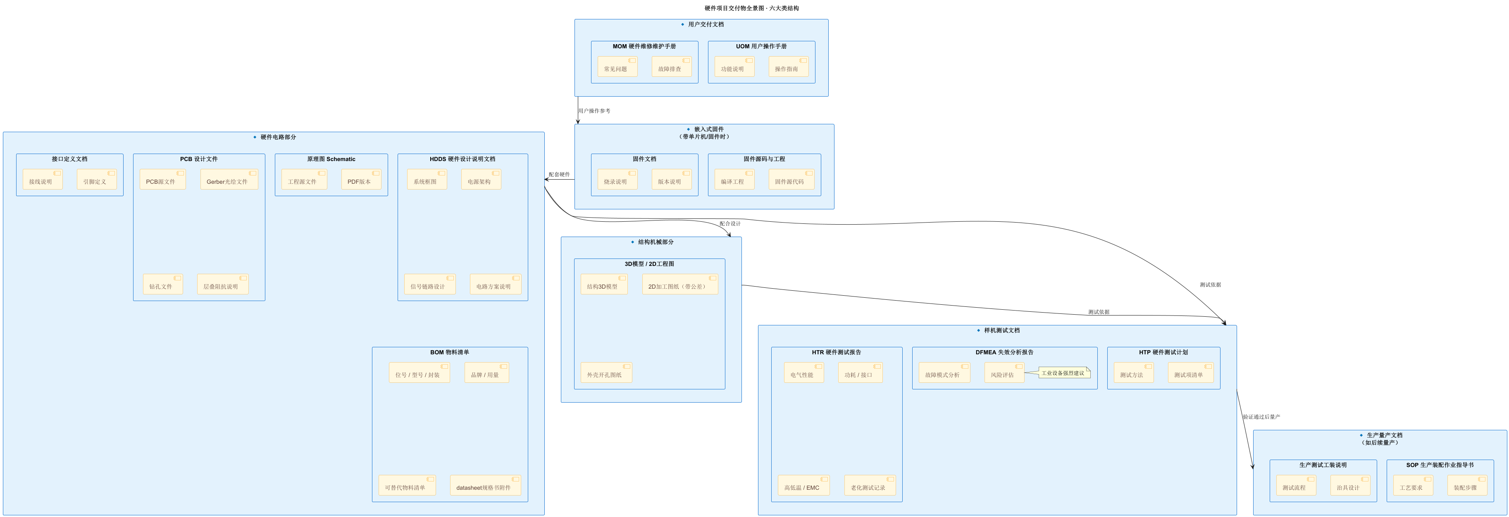This screenshot has height=517, width=1509.
Task: Click the HDDS 硬件设计说明文档 heading
Action: (x=462, y=159)
